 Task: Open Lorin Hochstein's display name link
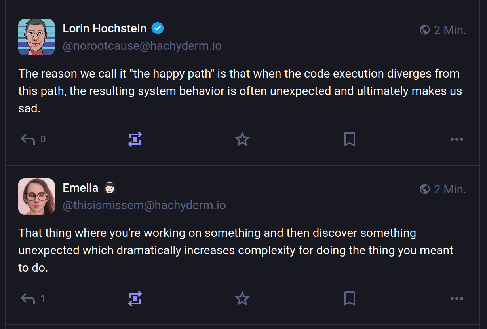(105, 28)
